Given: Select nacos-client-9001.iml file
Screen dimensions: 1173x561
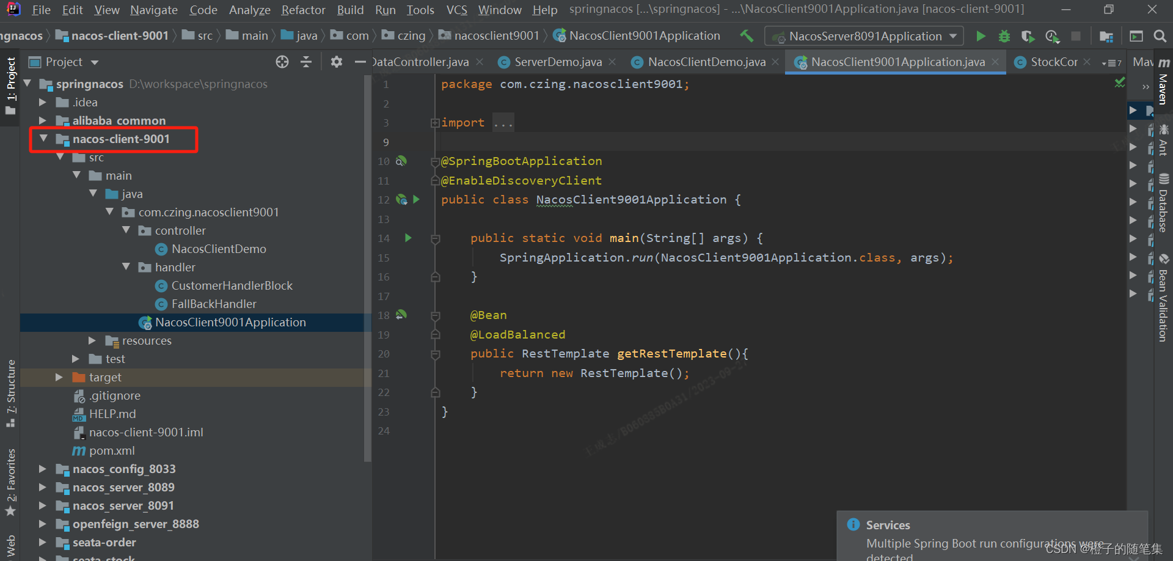Looking at the screenshot, I should click(x=138, y=432).
